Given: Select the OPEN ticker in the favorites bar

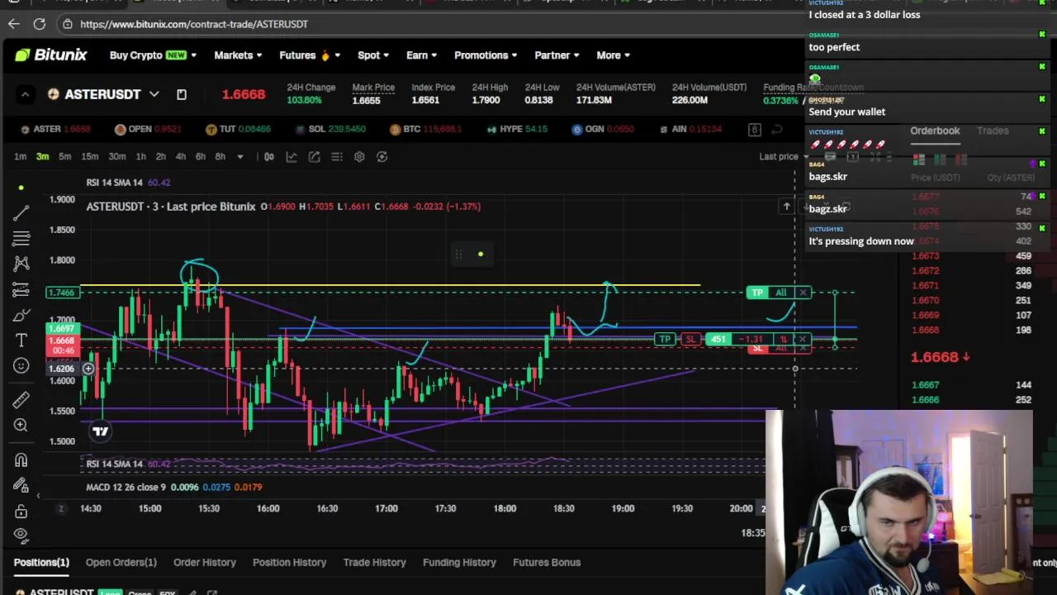Looking at the screenshot, I should [148, 129].
